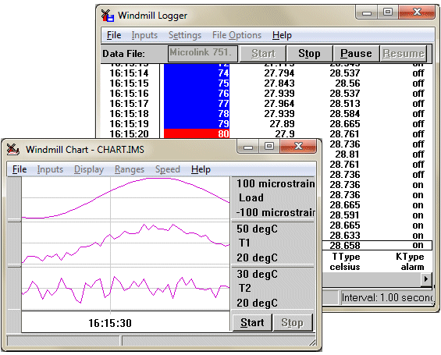The width and height of the screenshot is (441, 355).
Task: Maximize the Windmill Chart window
Action: click(x=269, y=147)
